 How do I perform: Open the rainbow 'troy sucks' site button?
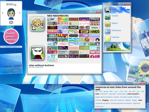tap(63, 19)
